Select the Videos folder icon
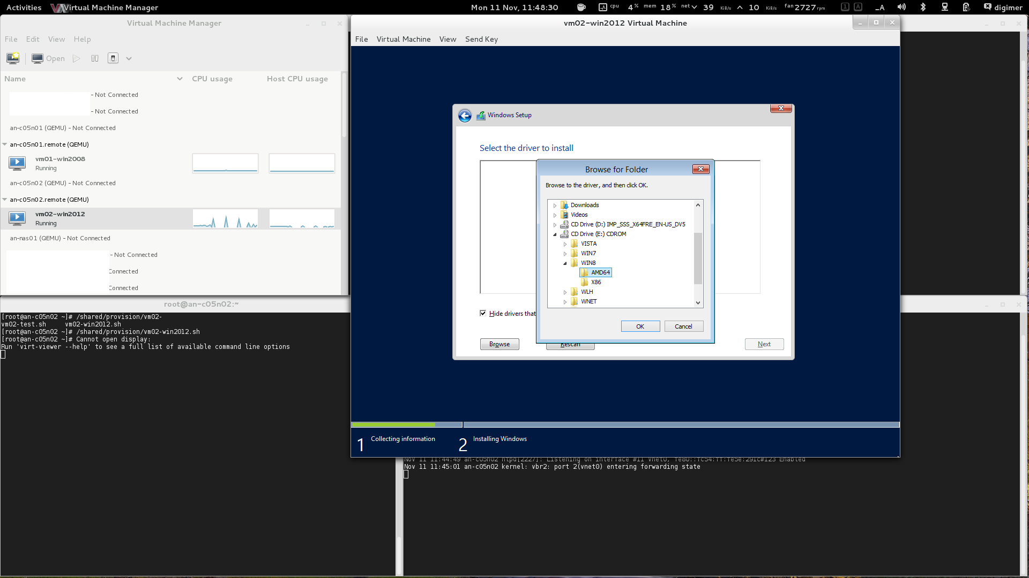The height and width of the screenshot is (578, 1029). point(564,215)
